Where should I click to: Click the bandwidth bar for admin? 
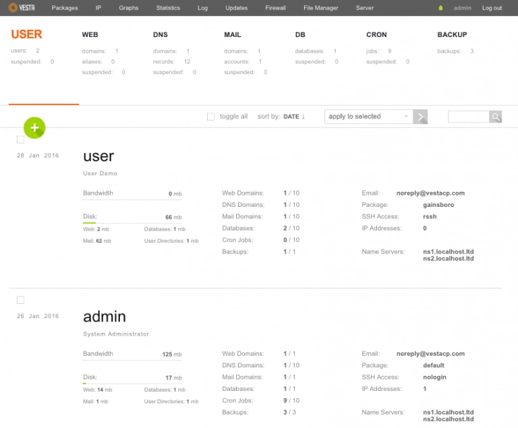tap(132, 360)
